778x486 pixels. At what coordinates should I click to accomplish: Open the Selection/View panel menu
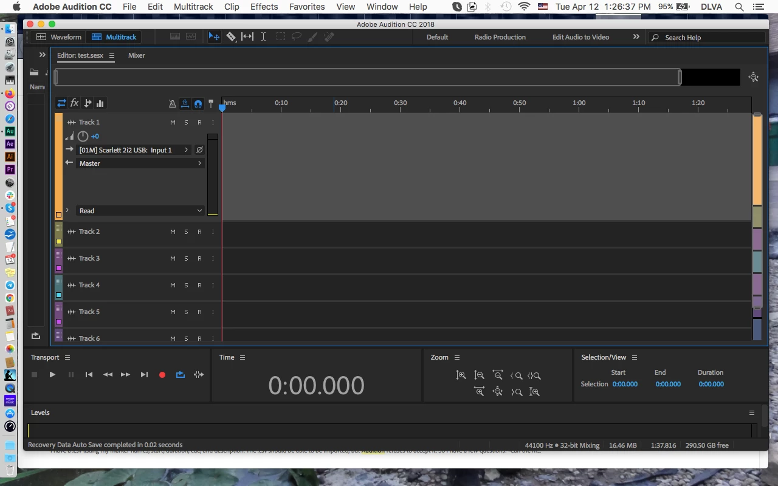635,357
